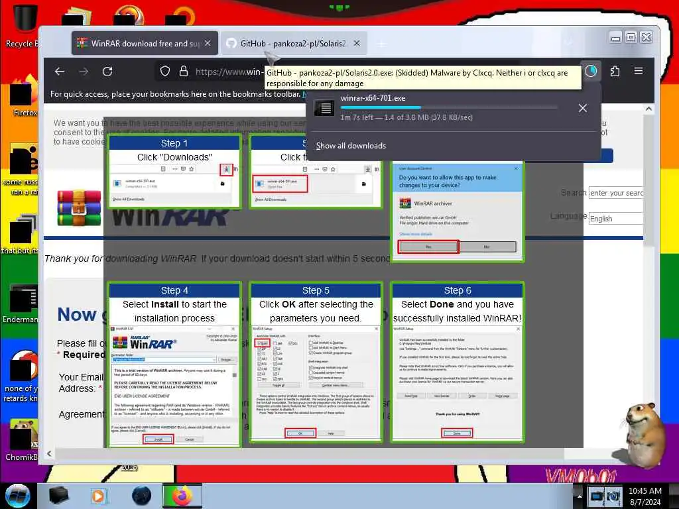
Task: Reload the current WinRAR page
Action: pyautogui.click(x=108, y=72)
